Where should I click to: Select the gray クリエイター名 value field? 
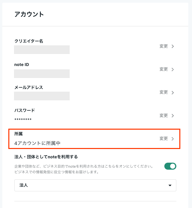[42, 50]
